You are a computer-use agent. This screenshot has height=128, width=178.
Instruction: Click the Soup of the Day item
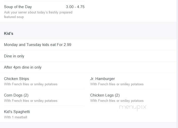point(18,7)
